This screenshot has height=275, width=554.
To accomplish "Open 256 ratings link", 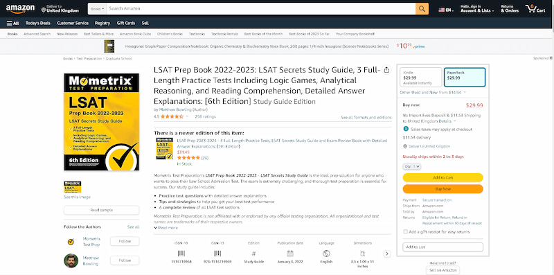I will pyautogui.click(x=205, y=116).
